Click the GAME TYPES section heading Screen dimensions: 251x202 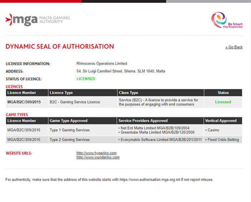point(17,115)
